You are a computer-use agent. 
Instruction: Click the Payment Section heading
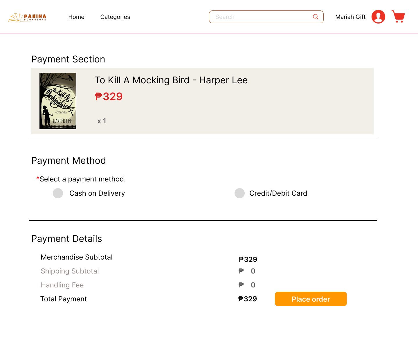(68, 59)
